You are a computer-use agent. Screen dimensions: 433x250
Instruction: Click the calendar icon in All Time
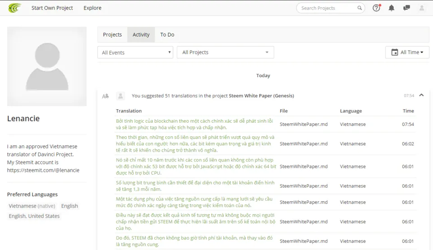[x=395, y=52]
